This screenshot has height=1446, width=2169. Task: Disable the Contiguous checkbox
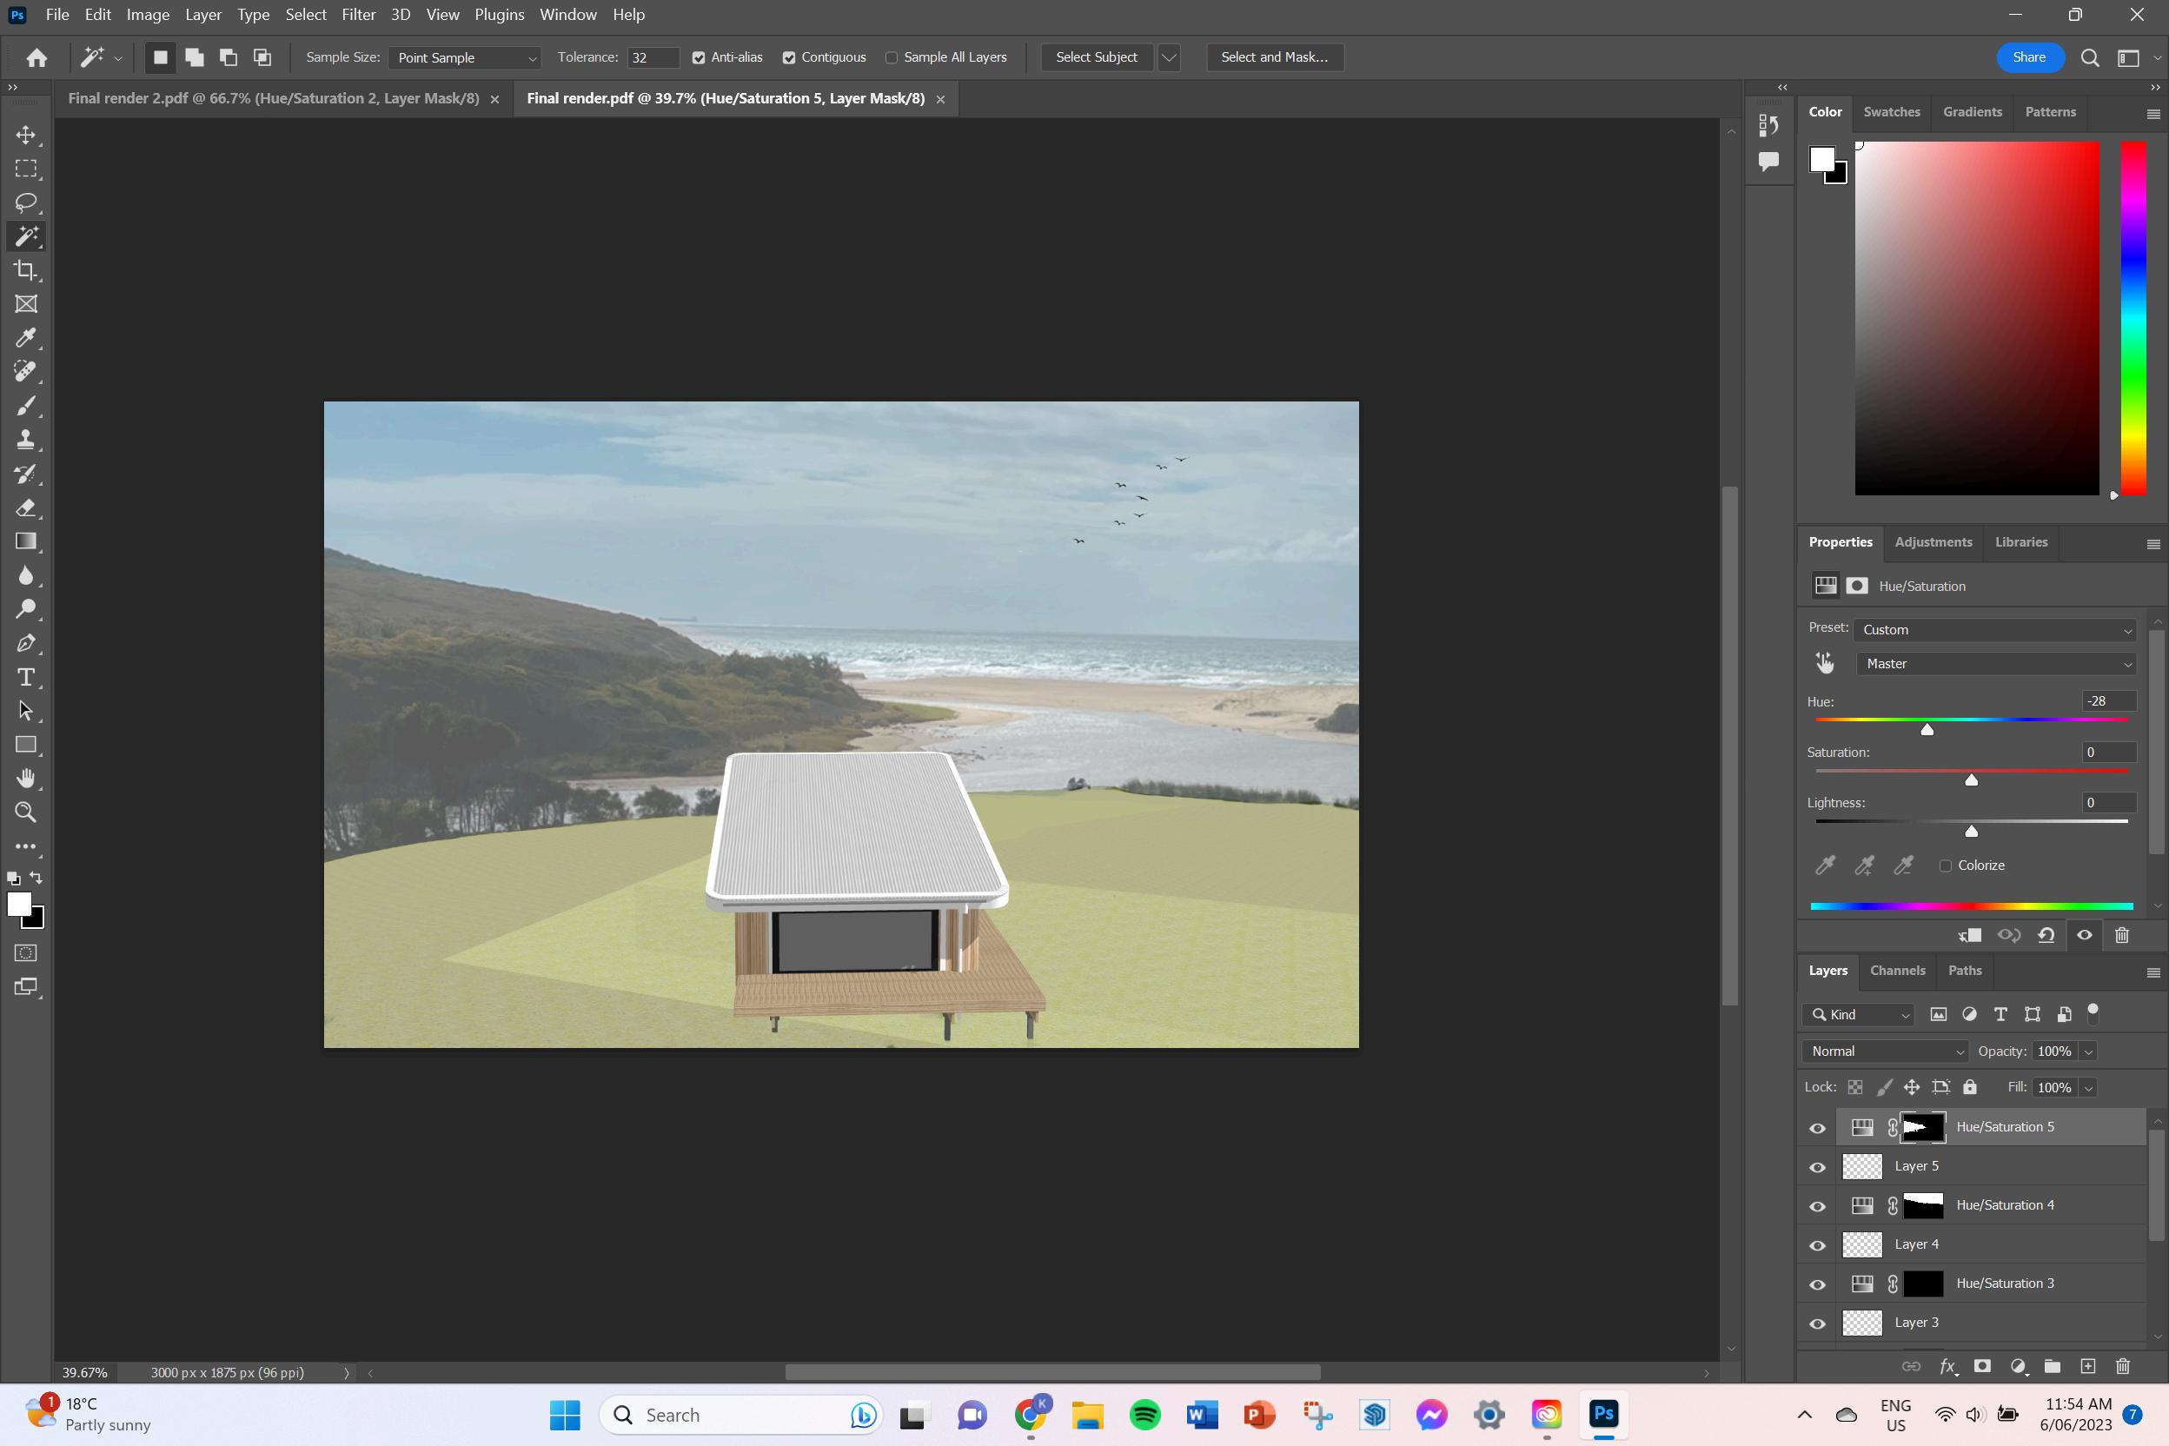(x=789, y=57)
